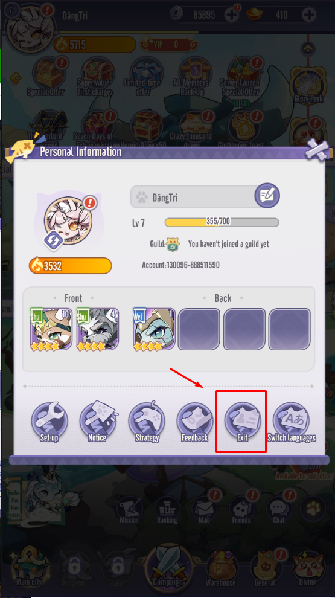
Task: Click the experience bar 355/700
Action: tap(222, 222)
